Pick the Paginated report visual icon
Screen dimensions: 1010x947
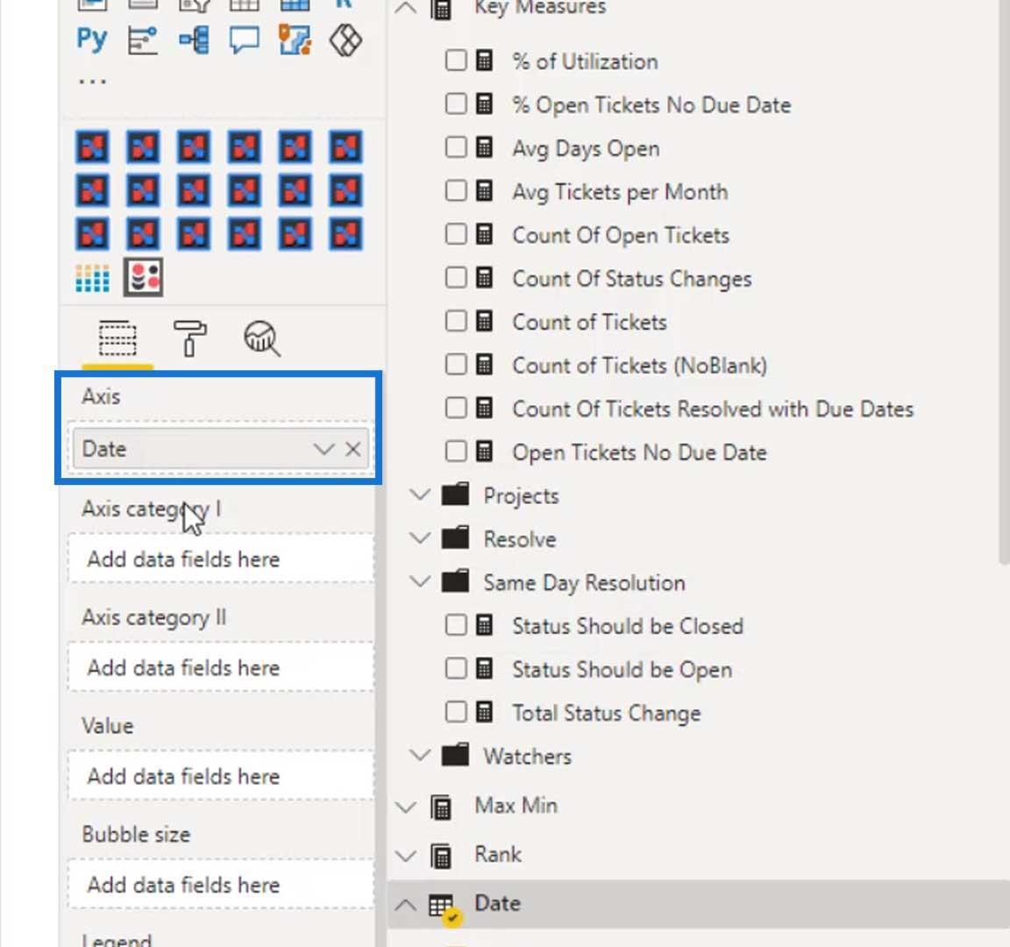[295, 40]
